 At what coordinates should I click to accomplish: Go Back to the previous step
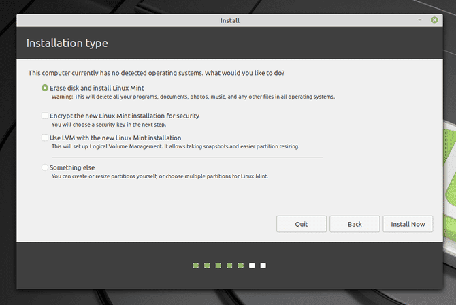point(355,224)
